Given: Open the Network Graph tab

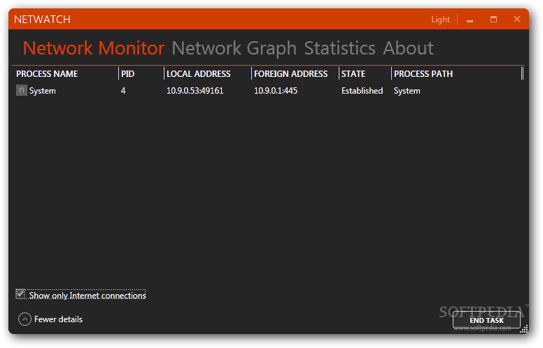Looking at the screenshot, I should (x=234, y=48).
